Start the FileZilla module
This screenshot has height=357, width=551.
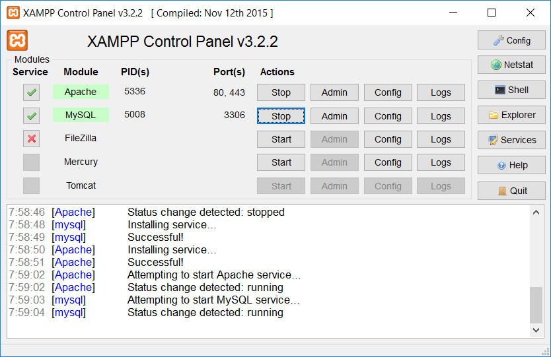pyautogui.click(x=281, y=139)
